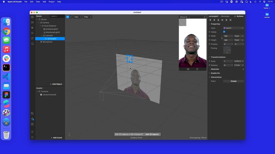Open the Finder icon in the Dock

tap(6, 22)
